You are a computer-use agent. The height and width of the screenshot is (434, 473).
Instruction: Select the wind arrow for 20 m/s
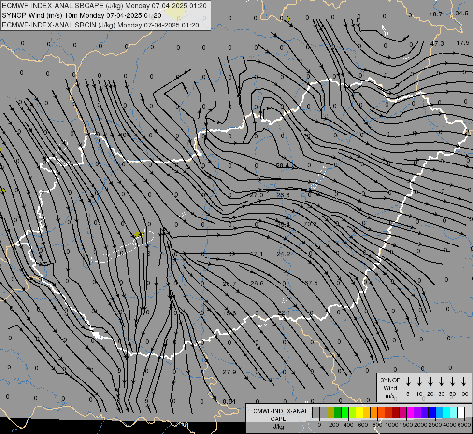tap(430, 381)
